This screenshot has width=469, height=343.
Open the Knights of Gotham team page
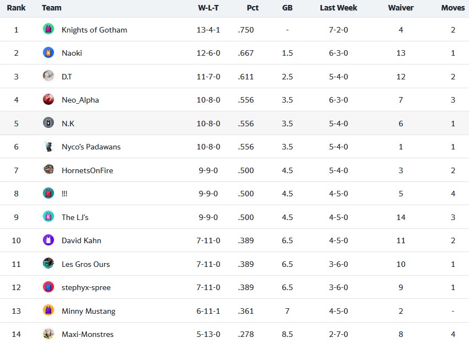94,30
